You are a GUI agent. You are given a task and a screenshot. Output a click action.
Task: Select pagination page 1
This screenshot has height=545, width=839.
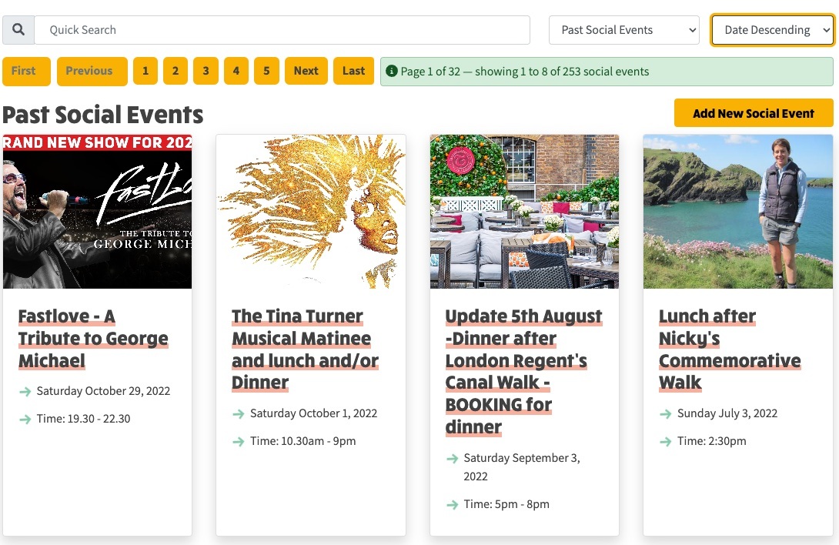(x=145, y=71)
